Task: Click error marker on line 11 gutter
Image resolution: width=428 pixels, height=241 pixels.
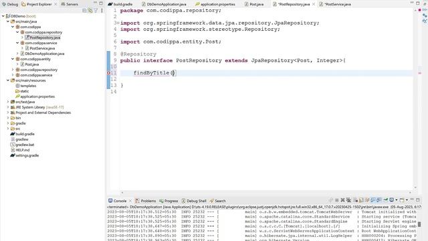Action: point(109,73)
